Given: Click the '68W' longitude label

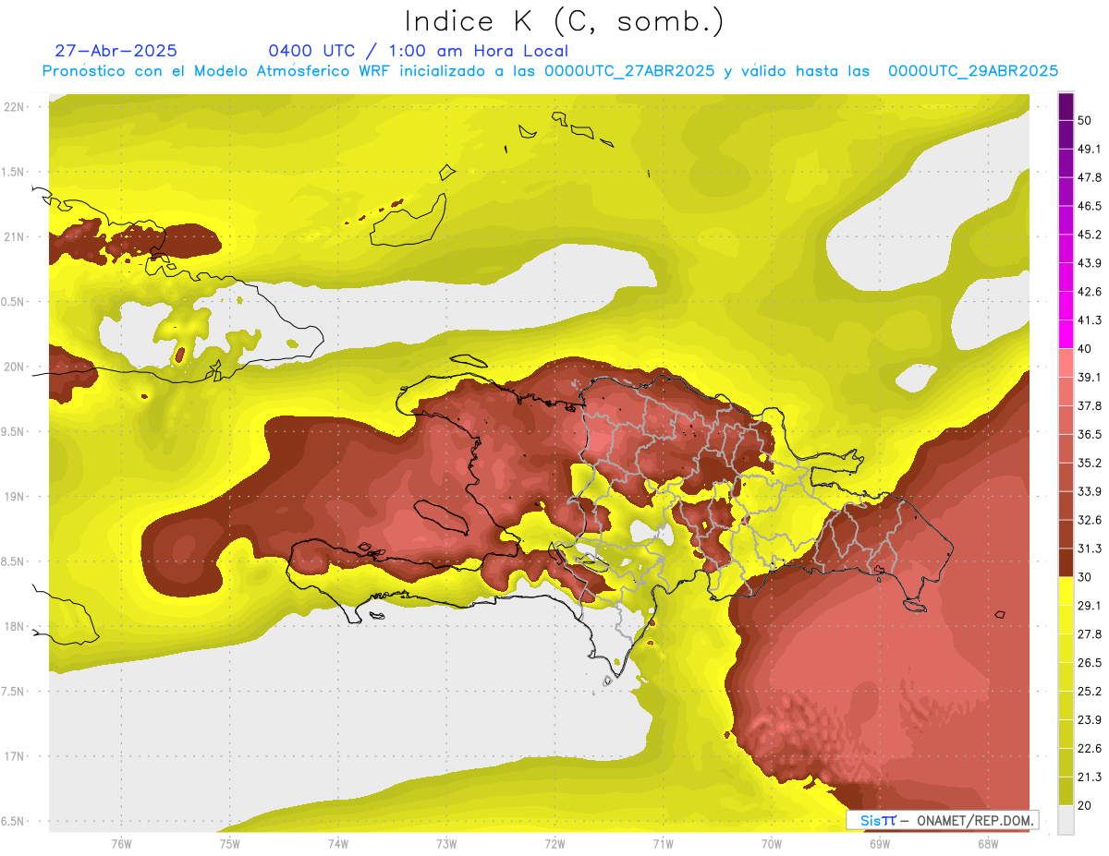Looking at the screenshot, I should click(x=988, y=844).
